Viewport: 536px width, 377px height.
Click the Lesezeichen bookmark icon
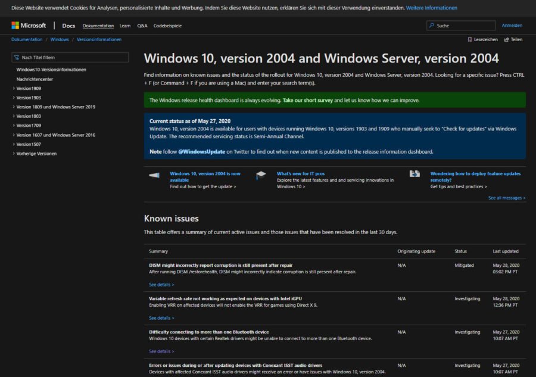coord(471,39)
